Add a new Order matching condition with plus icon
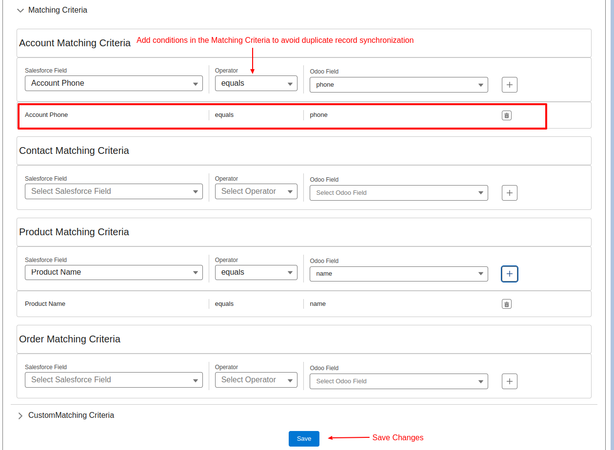The height and width of the screenshot is (450, 614). 509,381
